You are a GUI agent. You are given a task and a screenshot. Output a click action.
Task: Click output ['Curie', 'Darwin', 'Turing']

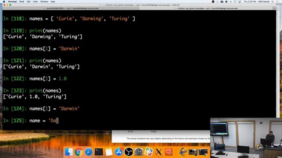pyautogui.click(x=41, y=67)
